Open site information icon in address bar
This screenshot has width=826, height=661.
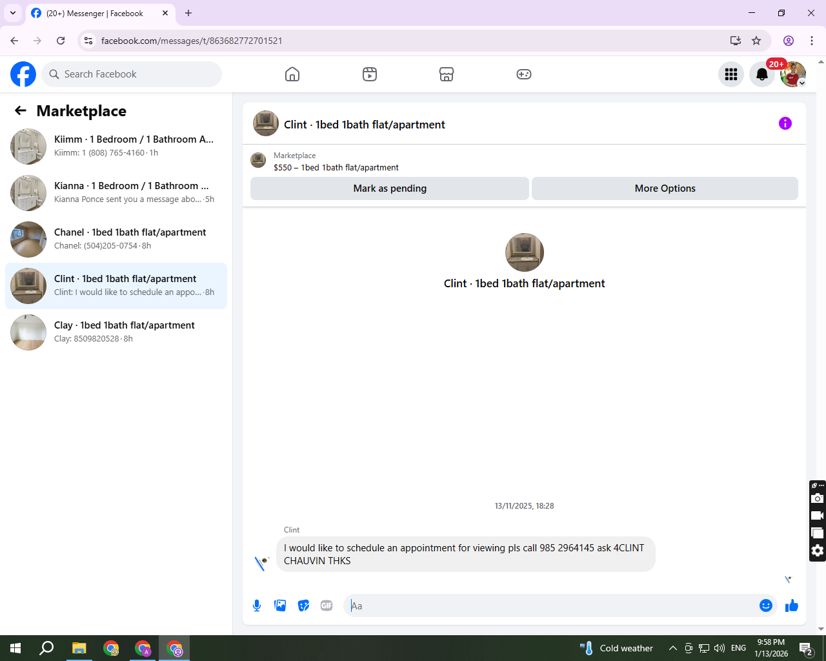click(x=88, y=41)
